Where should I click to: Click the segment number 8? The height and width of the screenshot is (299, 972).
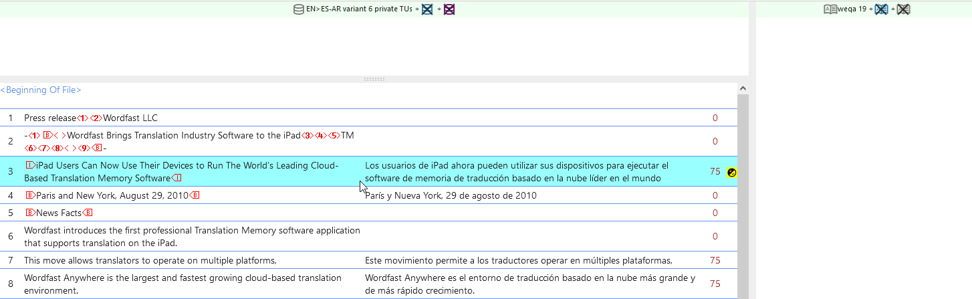tap(11, 284)
